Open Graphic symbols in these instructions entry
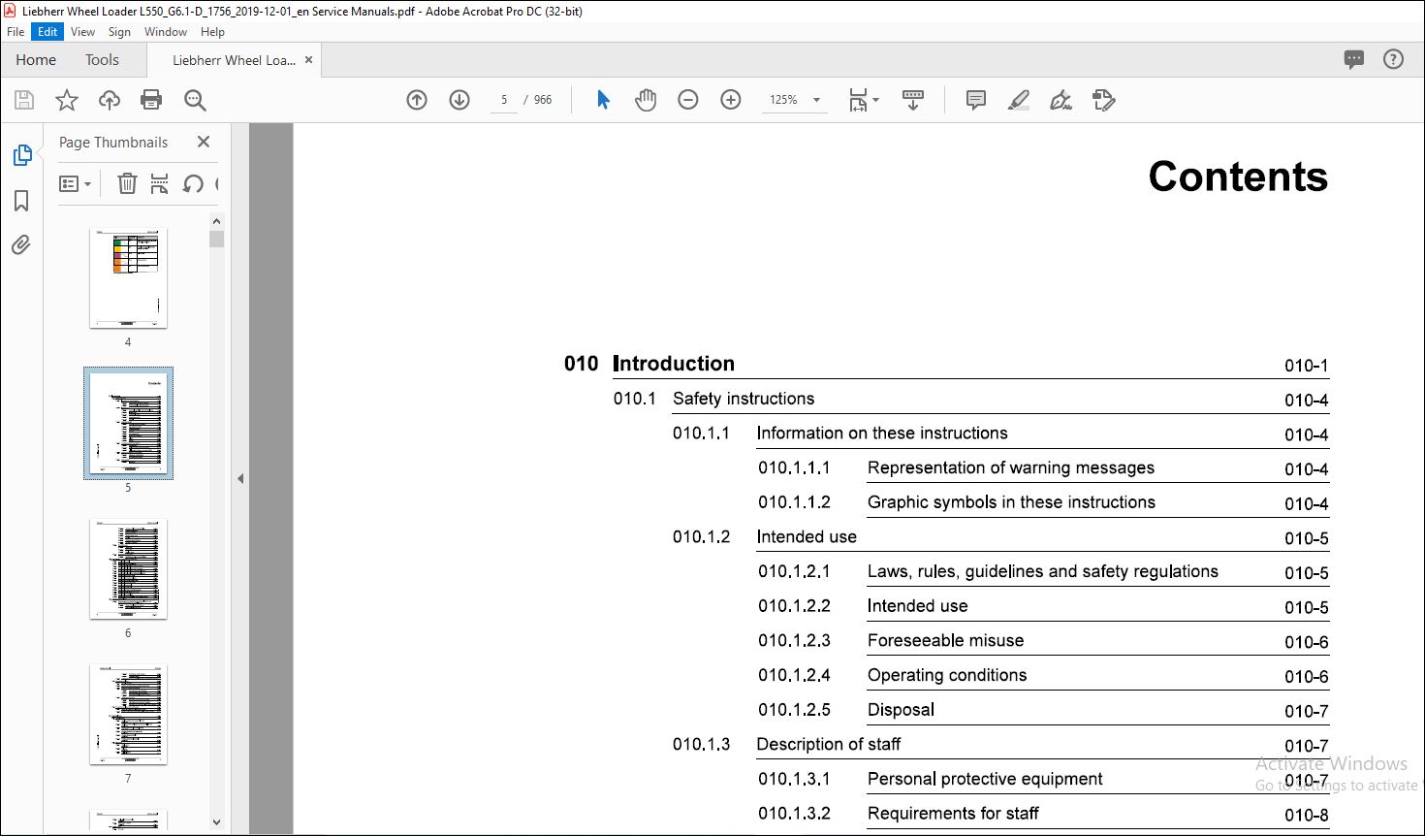This screenshot has width=1425, height=836. pyautogui.click(x=1043, y=502)
